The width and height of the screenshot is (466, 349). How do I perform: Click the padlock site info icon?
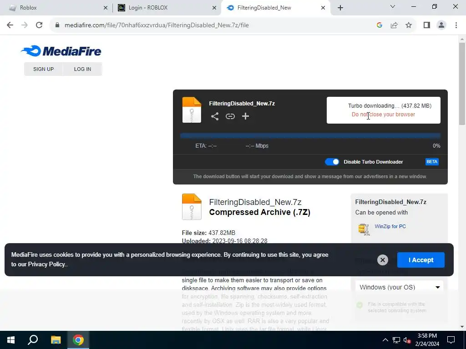(57, 25)
